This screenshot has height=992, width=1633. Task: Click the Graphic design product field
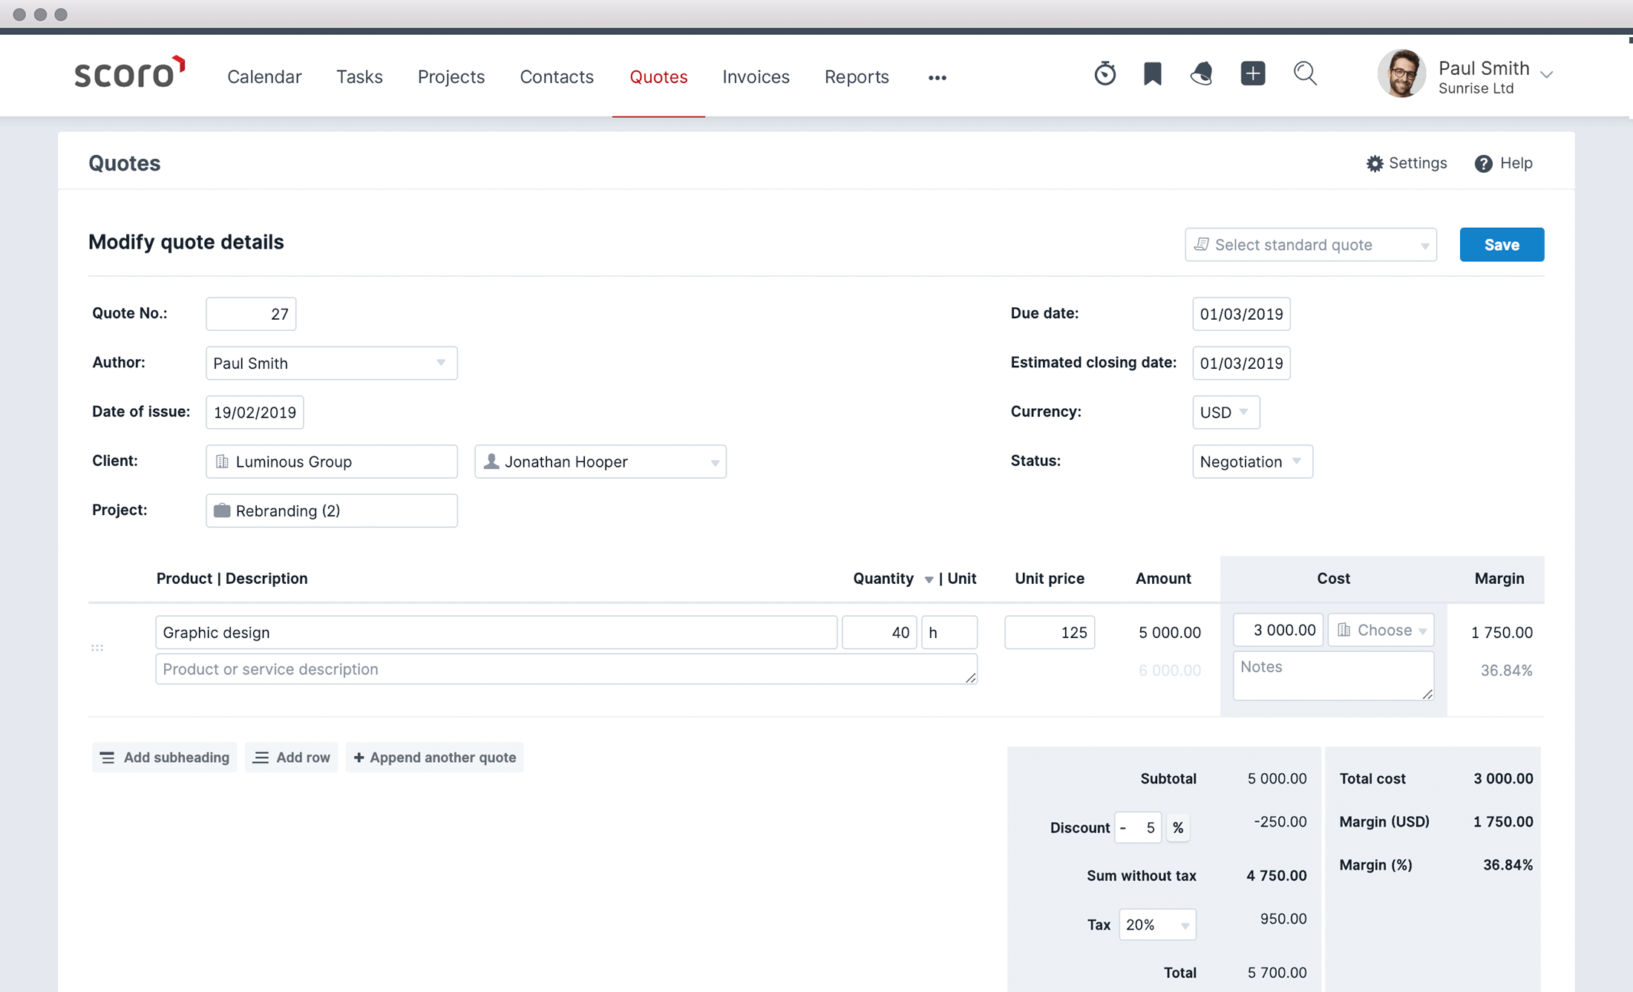point(497,632)
